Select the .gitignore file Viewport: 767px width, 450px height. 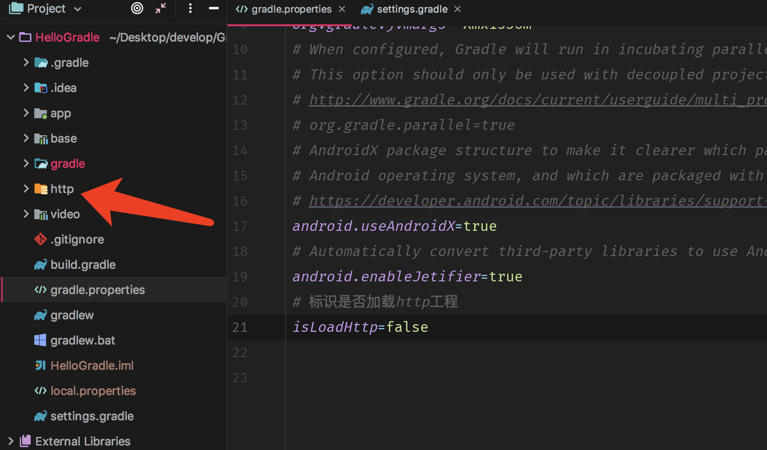(77, 239)
